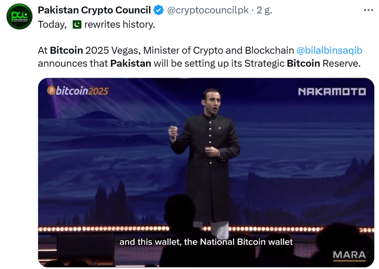The image size is (379, 269).
Task: Click the MARA logo watermark
Action: point(349,255)
